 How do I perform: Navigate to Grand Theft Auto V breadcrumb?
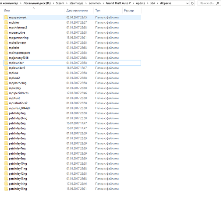click(118, 3)
